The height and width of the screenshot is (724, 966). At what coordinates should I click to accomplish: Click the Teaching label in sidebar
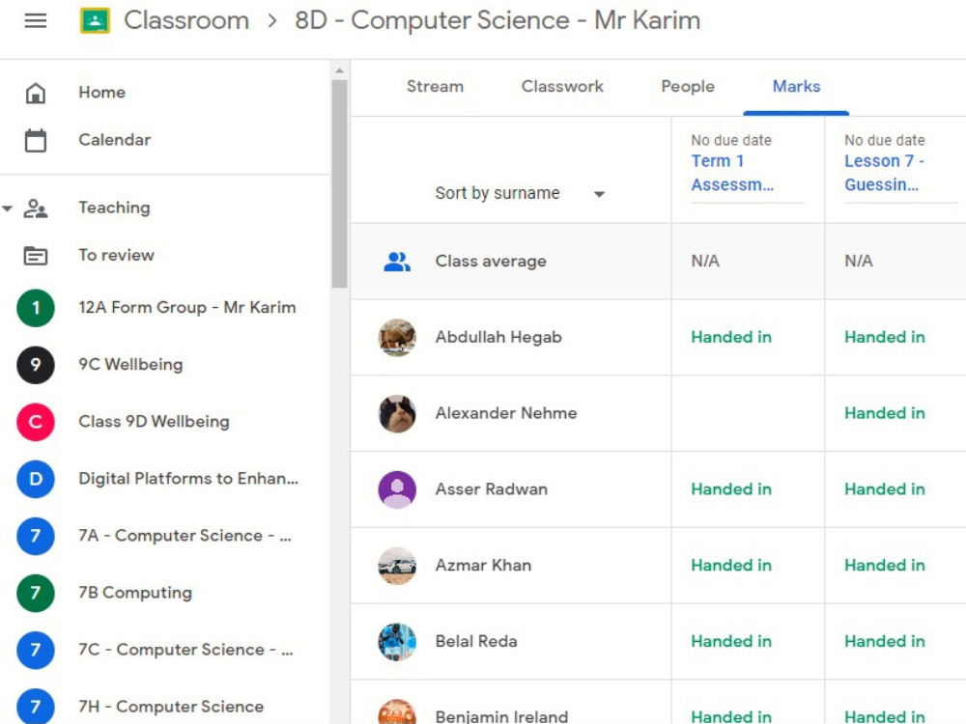click(x=114, y=208)
